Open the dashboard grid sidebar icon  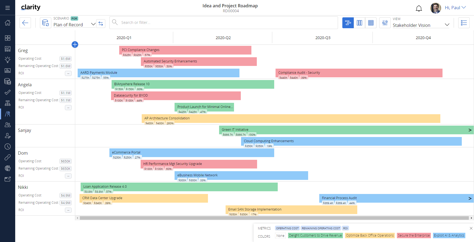pos(8,38)
